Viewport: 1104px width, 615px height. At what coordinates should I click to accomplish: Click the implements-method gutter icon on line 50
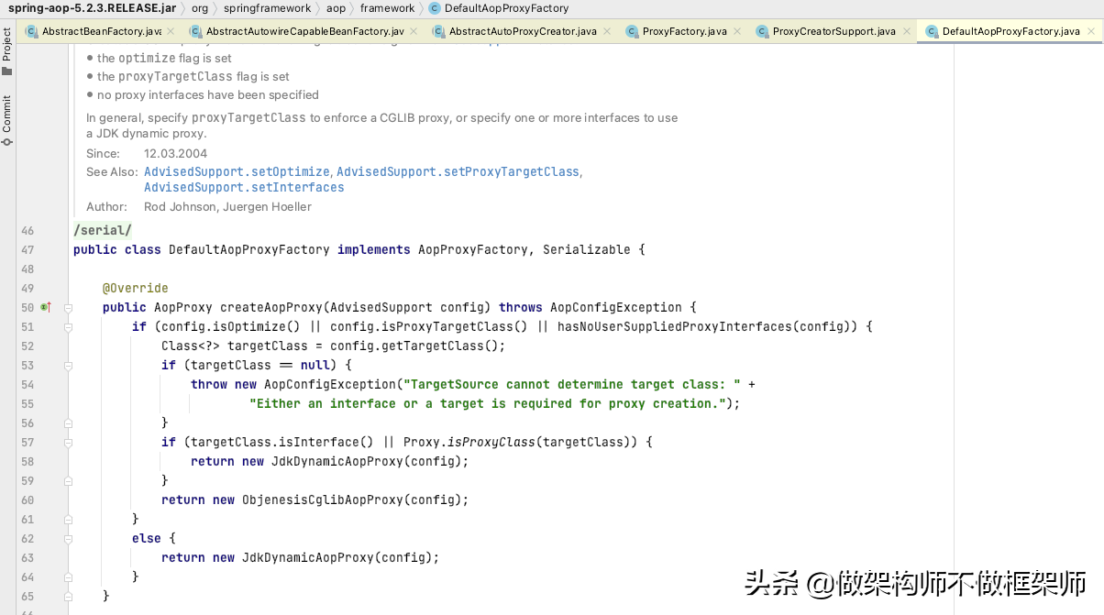(45, 307)
